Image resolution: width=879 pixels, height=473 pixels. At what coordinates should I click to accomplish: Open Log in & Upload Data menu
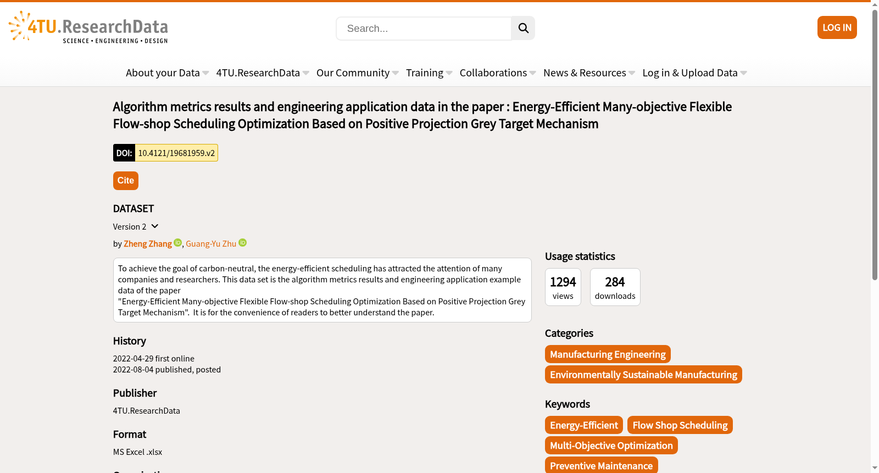(x=694, y=73)
